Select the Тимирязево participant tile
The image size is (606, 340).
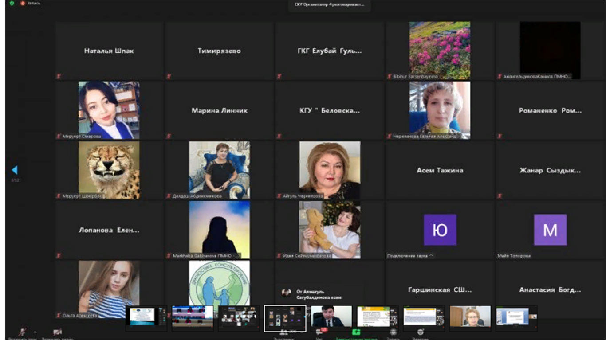219,51
